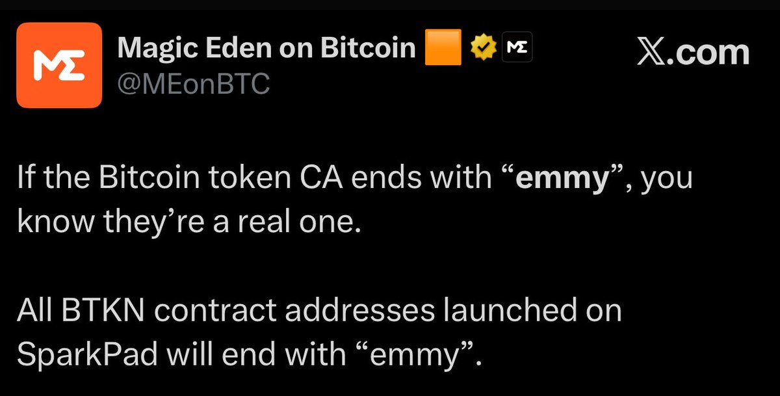This screenshot has width=780, height=396.
Task: Click the @MEonBTC handle
Action: [x=193, y=84]
